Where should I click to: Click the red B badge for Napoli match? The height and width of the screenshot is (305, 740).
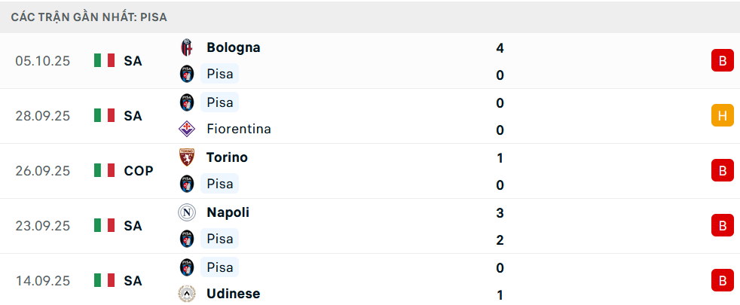pos(722,226)
